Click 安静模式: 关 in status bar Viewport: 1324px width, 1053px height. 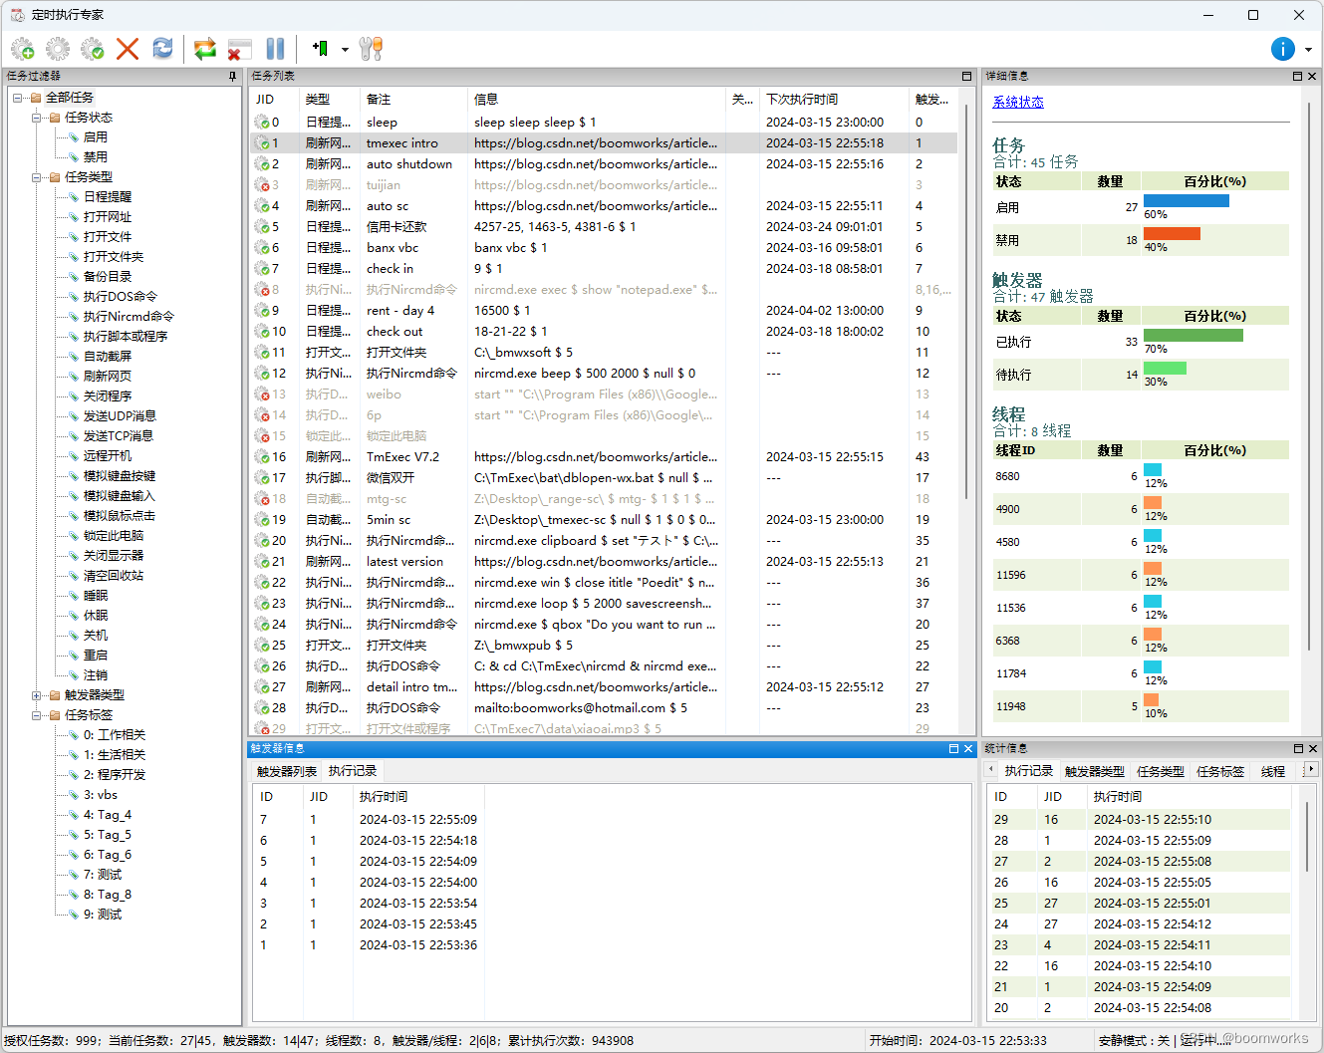click(x=1134, y=1041)
